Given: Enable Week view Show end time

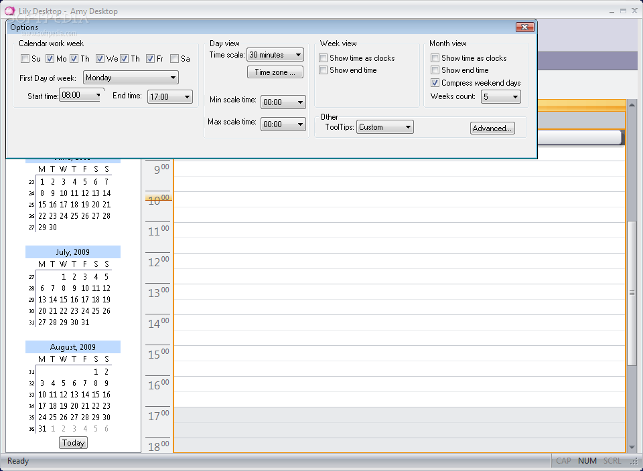Looking at the screenshot, I should [x=323, y=70].
